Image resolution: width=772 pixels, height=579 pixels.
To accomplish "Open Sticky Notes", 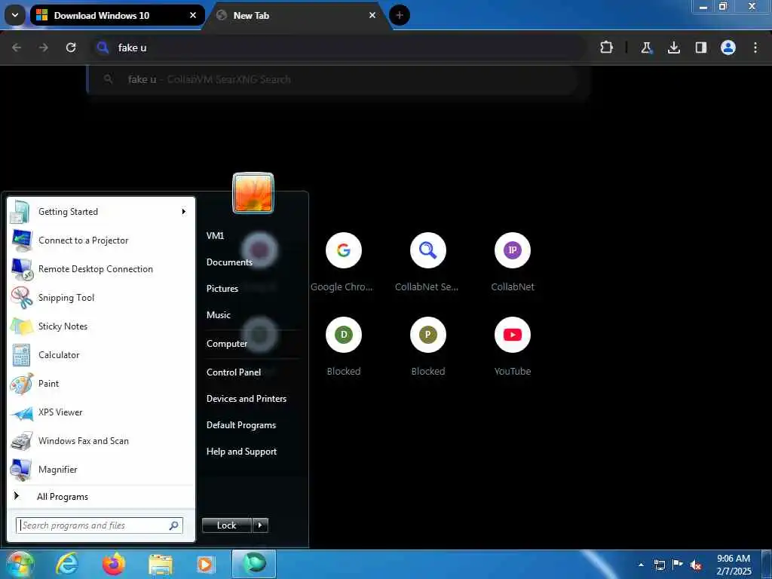I will tap(101, 326).
